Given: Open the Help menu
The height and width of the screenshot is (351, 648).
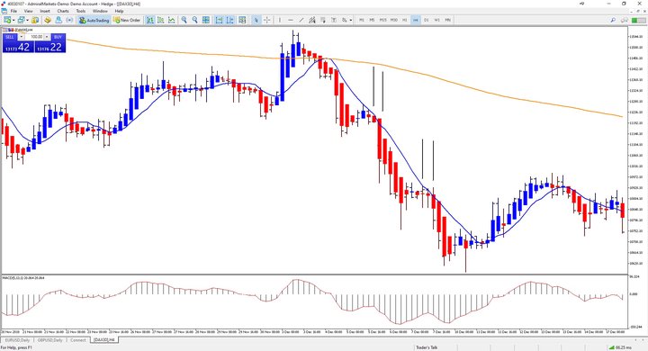Looking at the screenshot, I should (119, 11).
